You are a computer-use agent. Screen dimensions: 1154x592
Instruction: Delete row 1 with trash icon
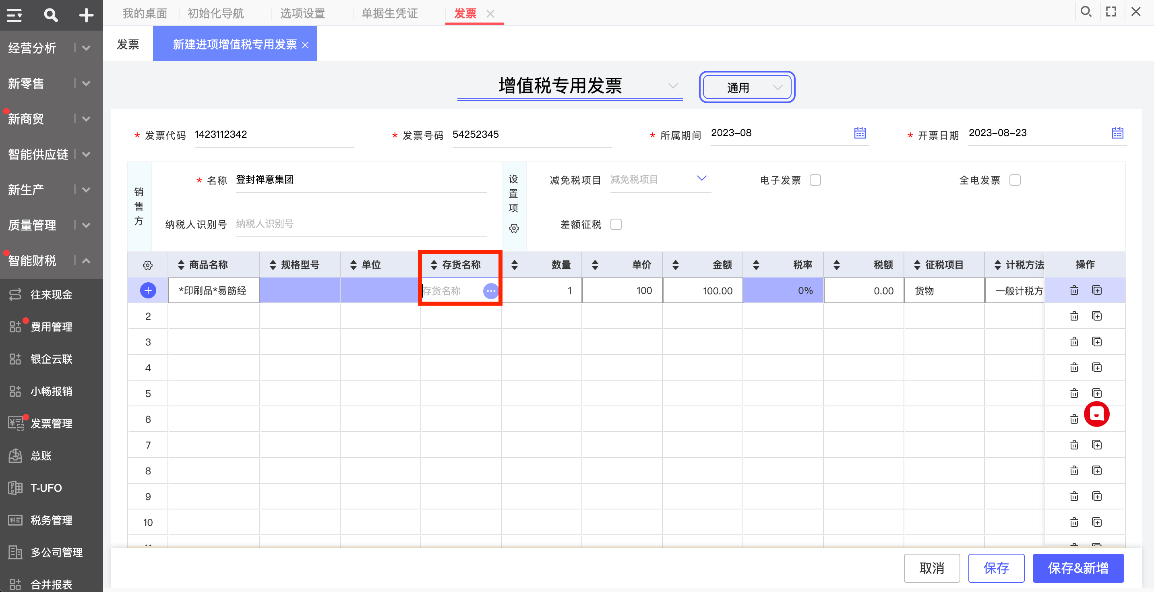coord(1074,290)
